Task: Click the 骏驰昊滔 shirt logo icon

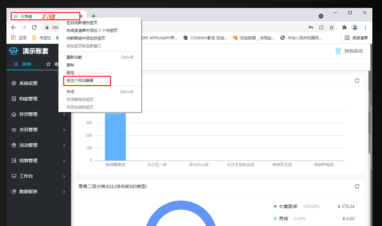Action: (x=338, y=51)
